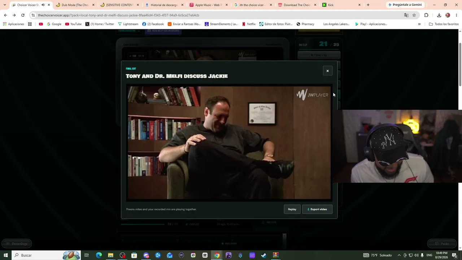Go forward to next page
Viewport: 462px width, 260px height.
(14, 15)
